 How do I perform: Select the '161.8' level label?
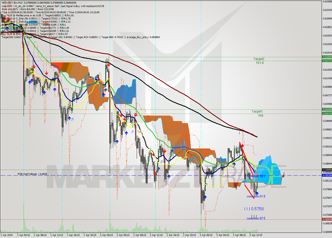[x=260, y=63]
